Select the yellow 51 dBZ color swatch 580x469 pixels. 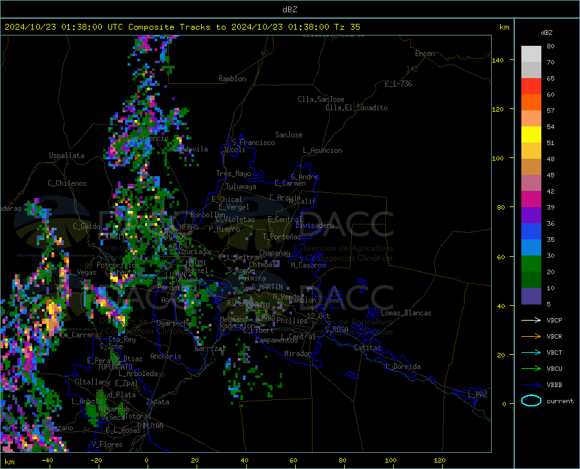(531, 135)
